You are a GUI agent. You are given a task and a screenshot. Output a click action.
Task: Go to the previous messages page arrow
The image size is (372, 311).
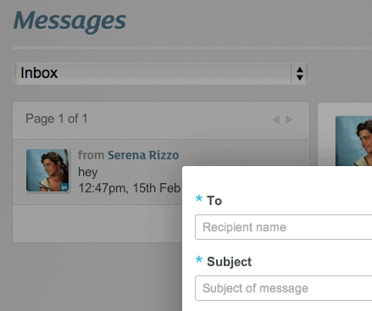[275, 119]
